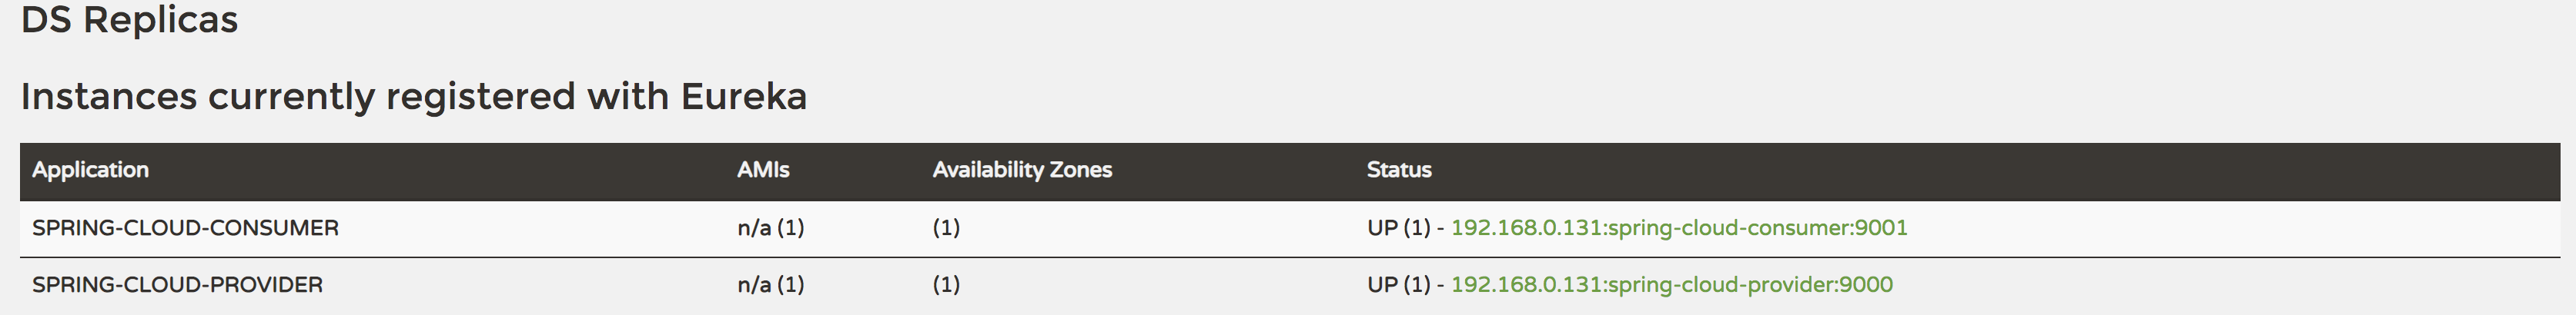Click the word Eureka in the heading

pyautogui.click(x=743, y=97)
